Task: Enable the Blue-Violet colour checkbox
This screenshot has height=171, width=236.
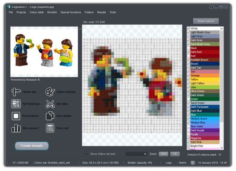Action: click(189, 126)
